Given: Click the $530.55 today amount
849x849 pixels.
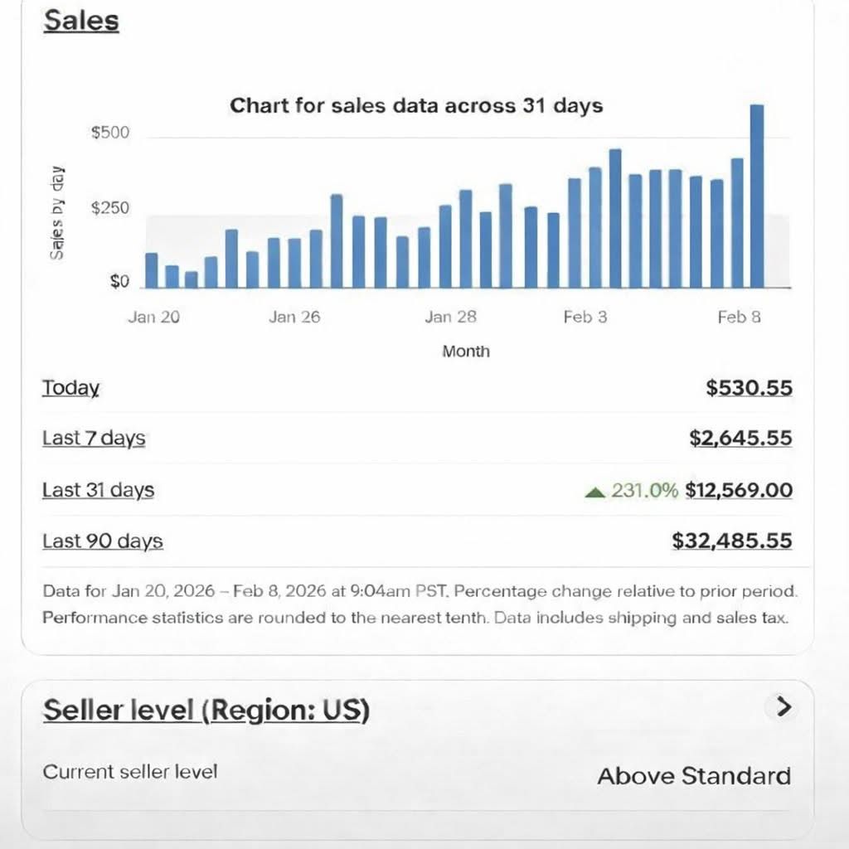Looking at the screenshot, I should pos(749,388).
